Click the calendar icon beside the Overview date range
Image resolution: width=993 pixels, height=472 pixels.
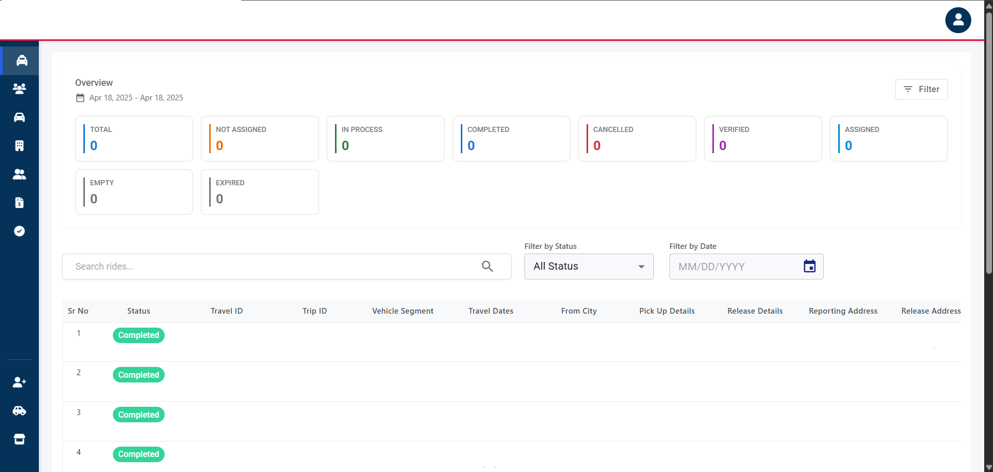point(80,98)
